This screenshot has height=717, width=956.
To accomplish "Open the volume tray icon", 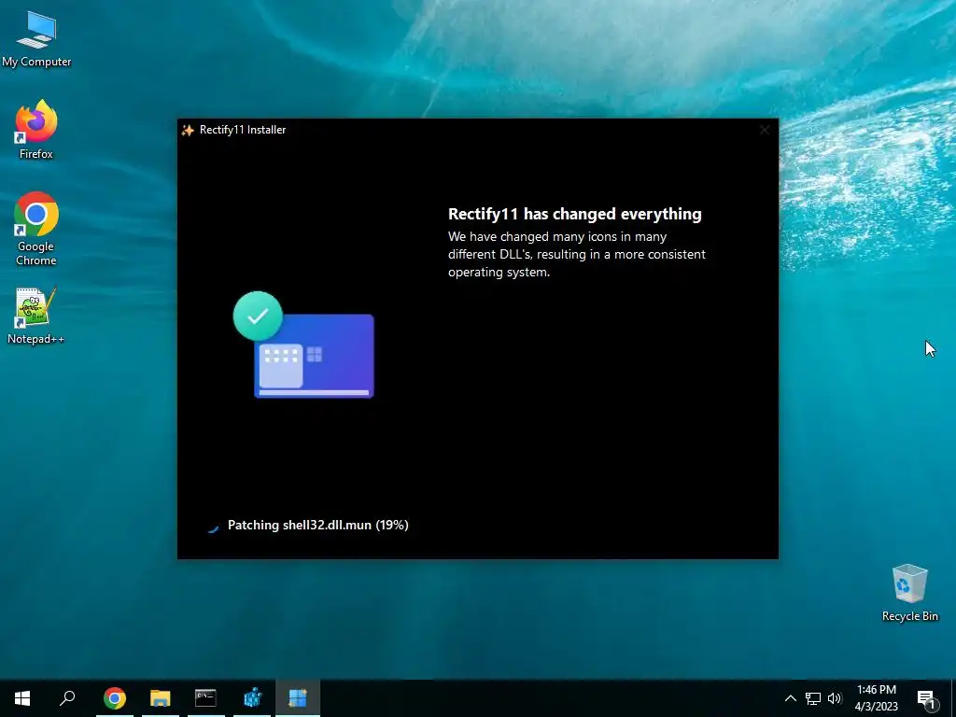I will coord(835,698).
